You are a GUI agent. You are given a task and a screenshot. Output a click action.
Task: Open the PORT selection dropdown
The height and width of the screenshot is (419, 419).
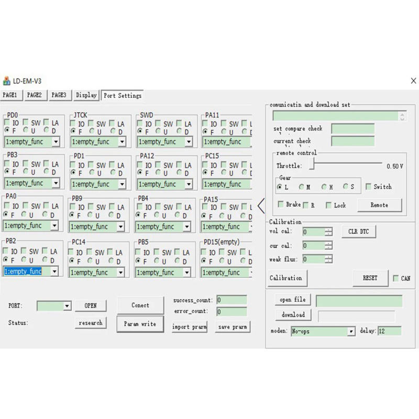67,306
